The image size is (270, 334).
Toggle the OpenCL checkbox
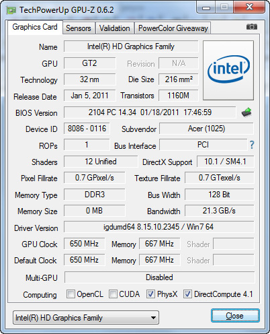tap(71, 294)
